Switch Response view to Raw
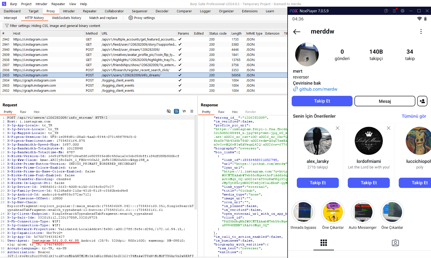Image resolution: width=431 pixels, height=258 pixels. (221, 112)
